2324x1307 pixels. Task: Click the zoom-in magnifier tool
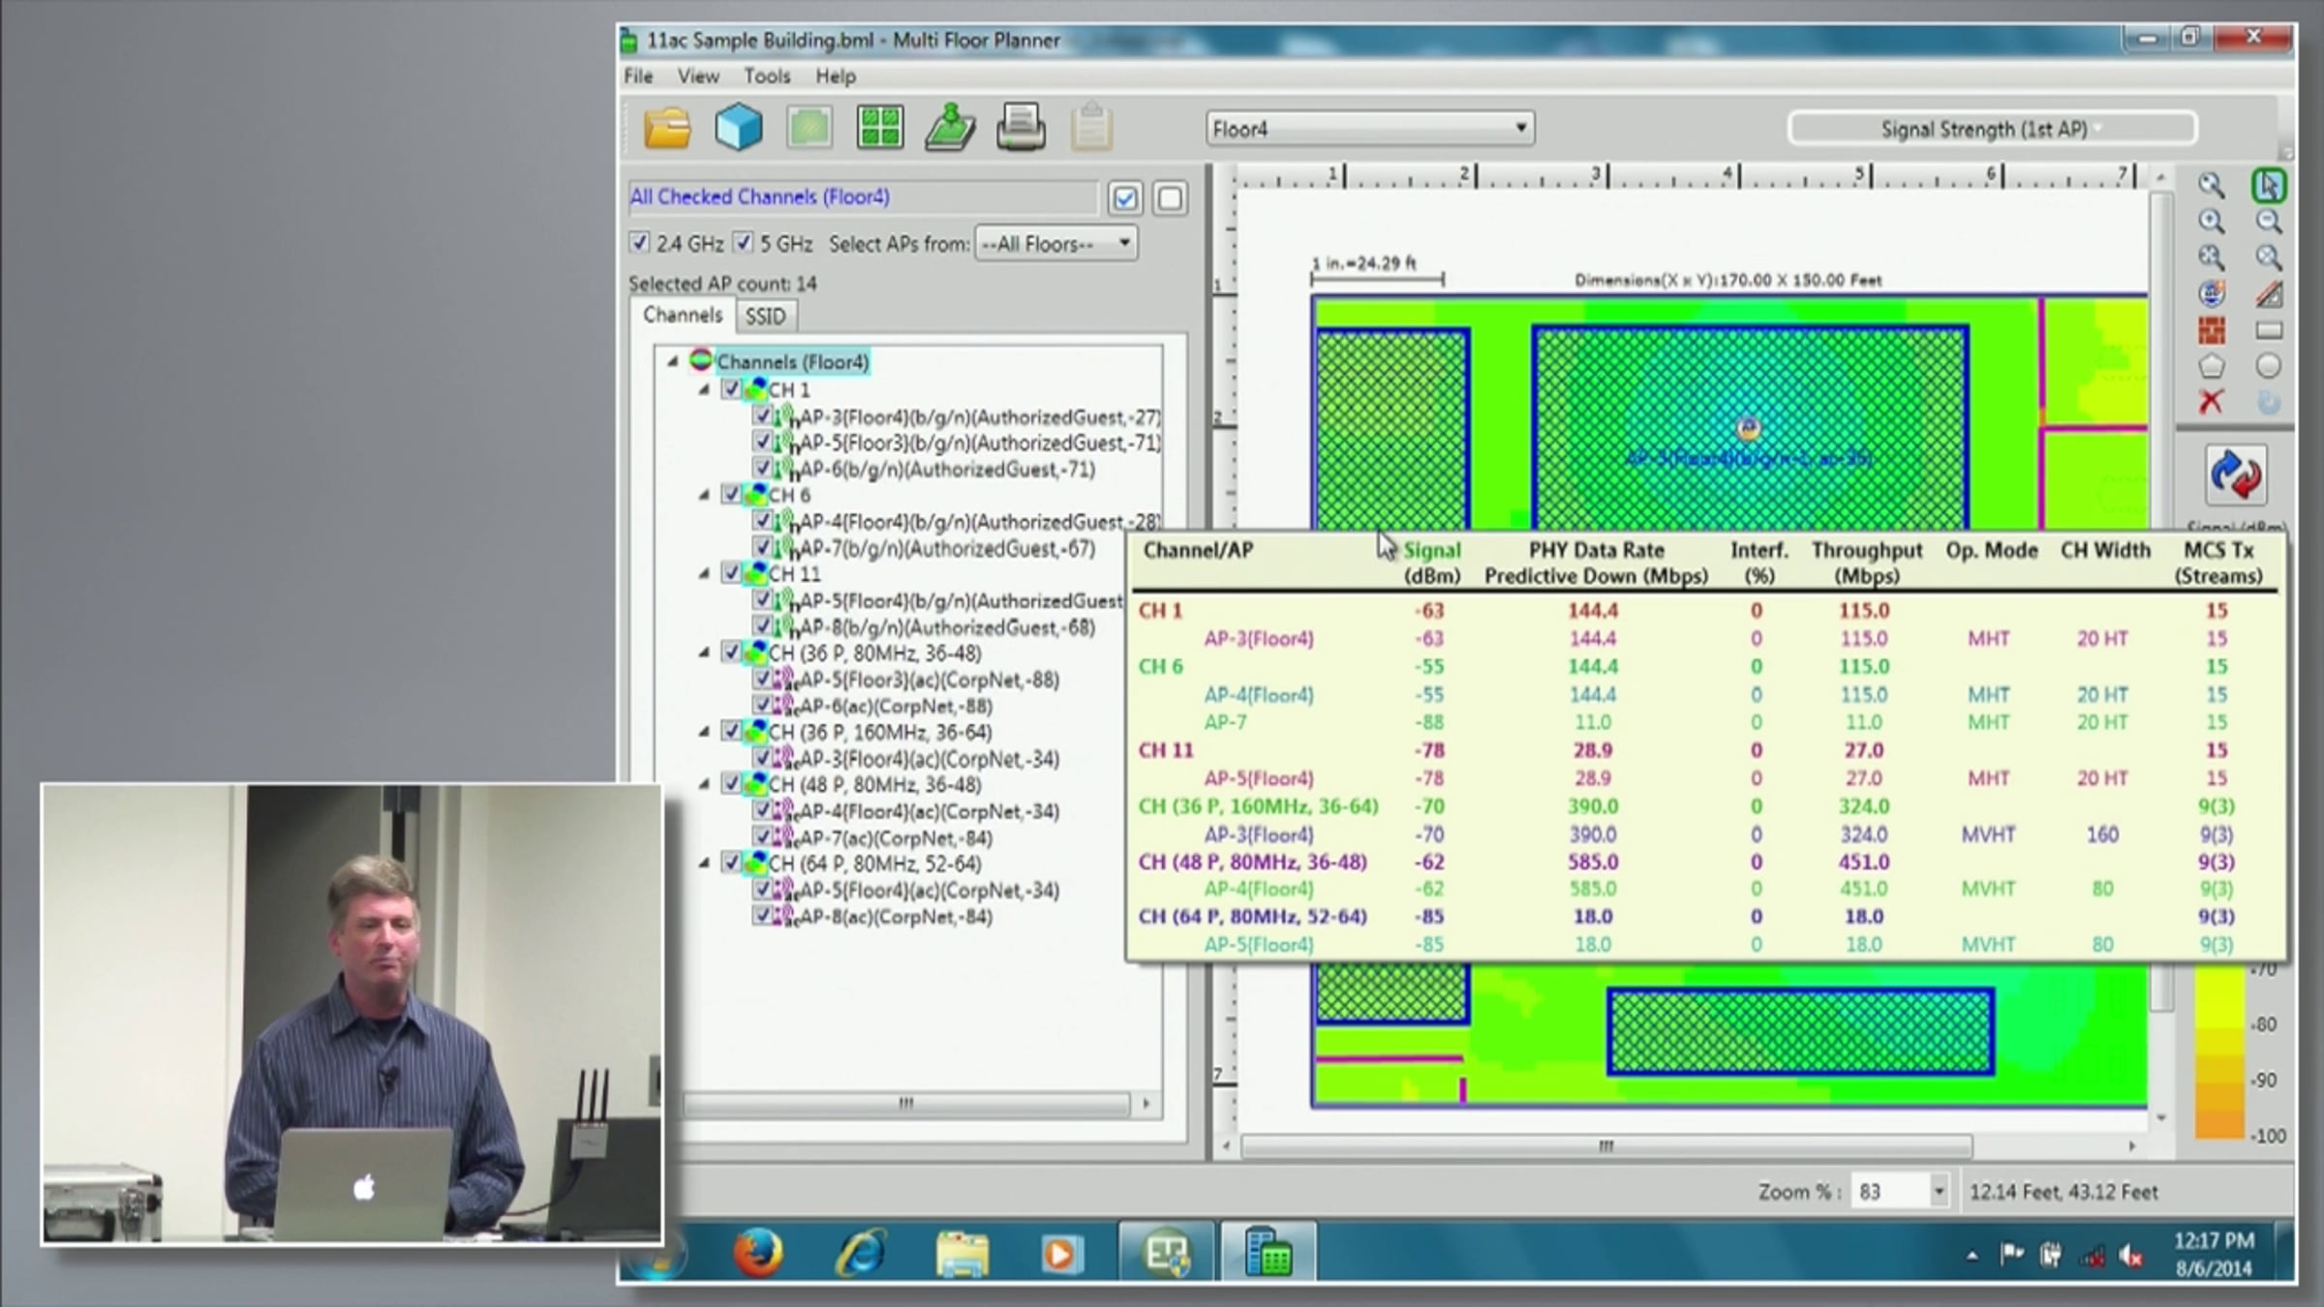pyautogui.click(x=2211, y=222)
